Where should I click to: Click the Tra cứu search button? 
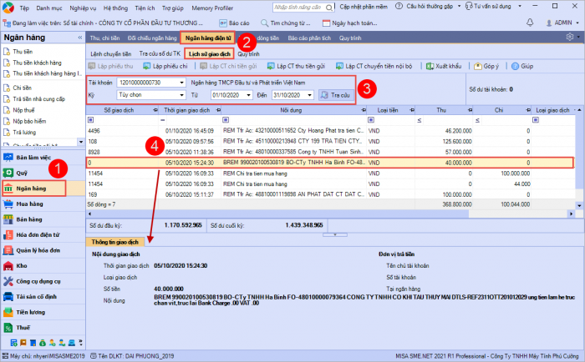tap(336, 95)
